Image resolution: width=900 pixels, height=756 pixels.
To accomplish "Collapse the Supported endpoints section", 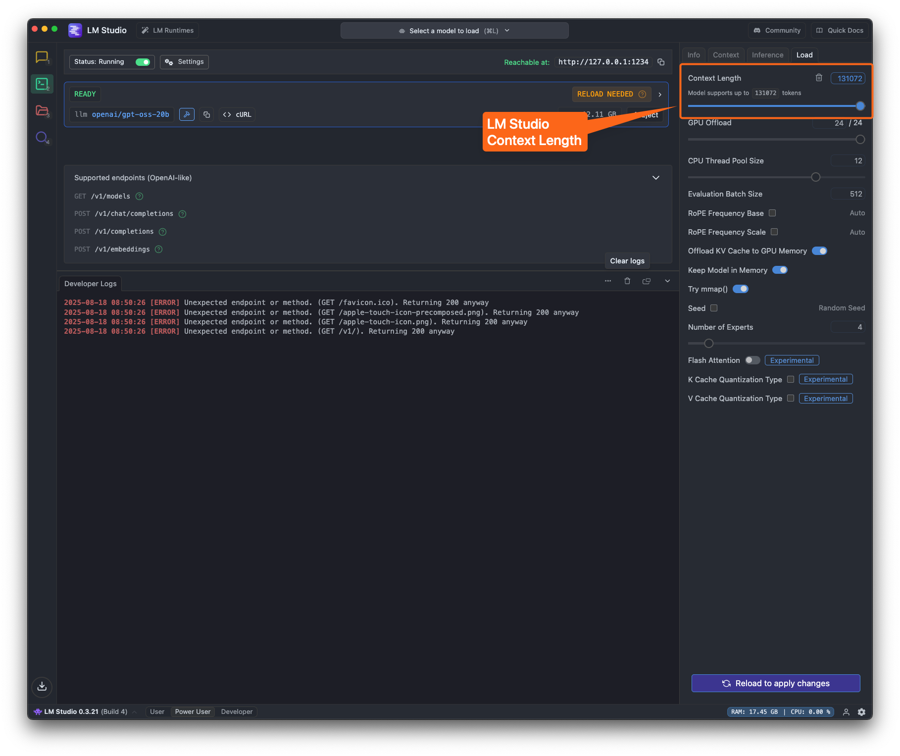I will click(x=656, y=178).
